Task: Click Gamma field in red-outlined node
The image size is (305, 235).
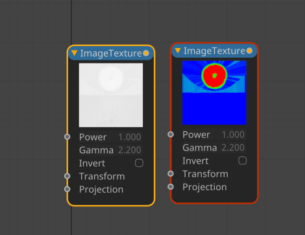Action: (214, 147)
